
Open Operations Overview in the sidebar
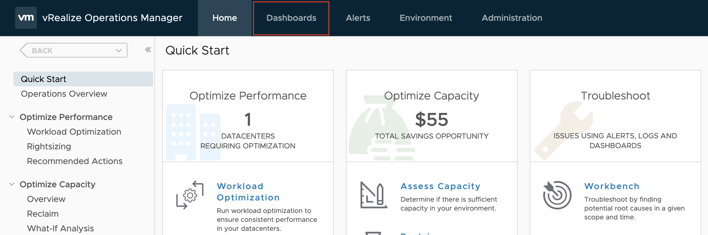point(64,94)
